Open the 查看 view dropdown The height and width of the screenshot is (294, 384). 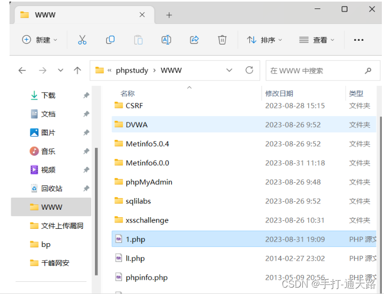[317, 40]
